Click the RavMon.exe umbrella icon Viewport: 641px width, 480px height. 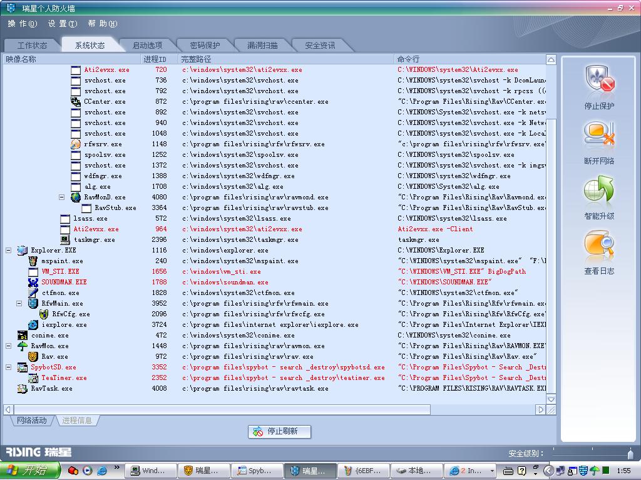23,346
